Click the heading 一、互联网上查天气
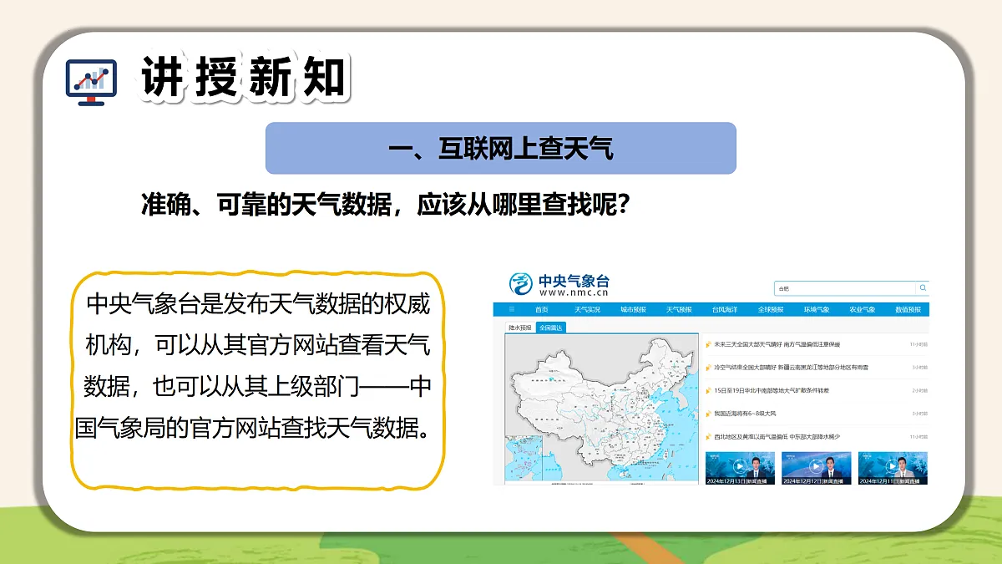This screenshot has height=564, width=1002. [x=501, y=149]
